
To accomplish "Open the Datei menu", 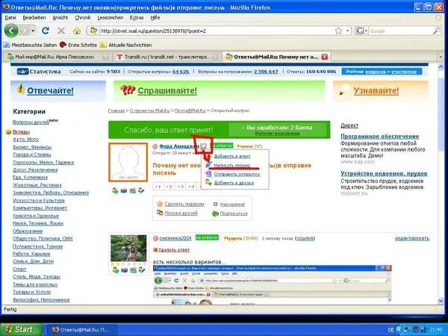I will coord(10,17).
